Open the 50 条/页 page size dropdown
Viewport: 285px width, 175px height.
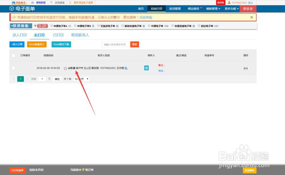pos(81,79)
